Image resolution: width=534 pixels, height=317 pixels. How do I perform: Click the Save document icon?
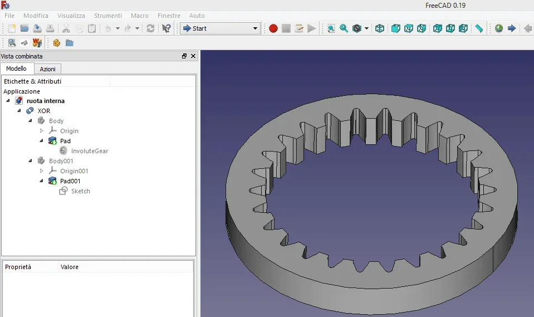(37, 28)
